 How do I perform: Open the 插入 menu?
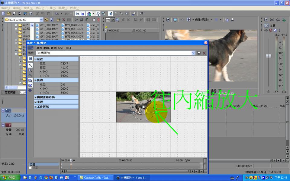coord(40,8)
